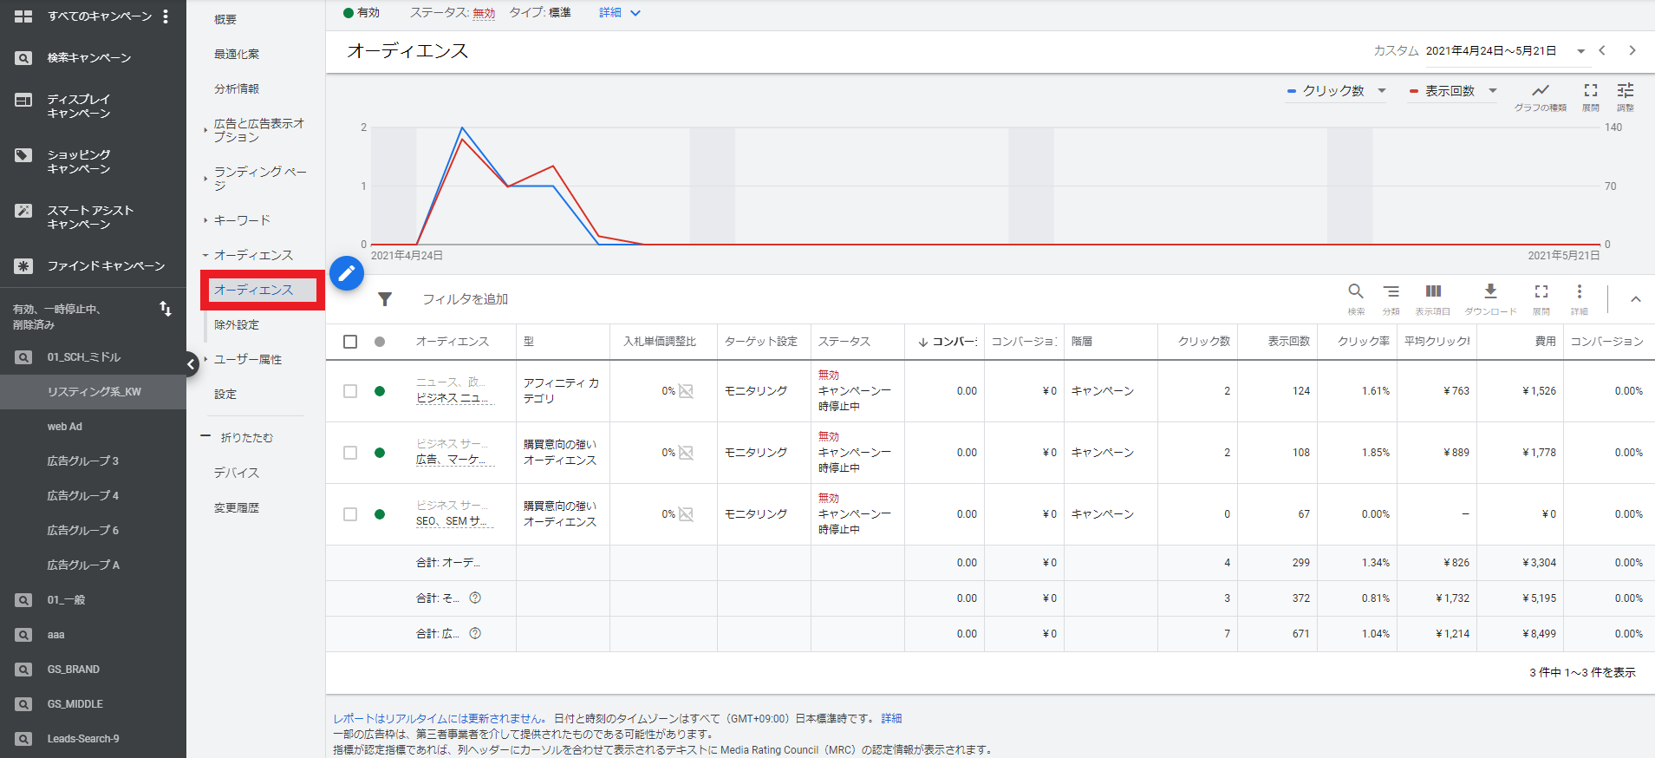Open the 概要 menu item

coord(225,19)
